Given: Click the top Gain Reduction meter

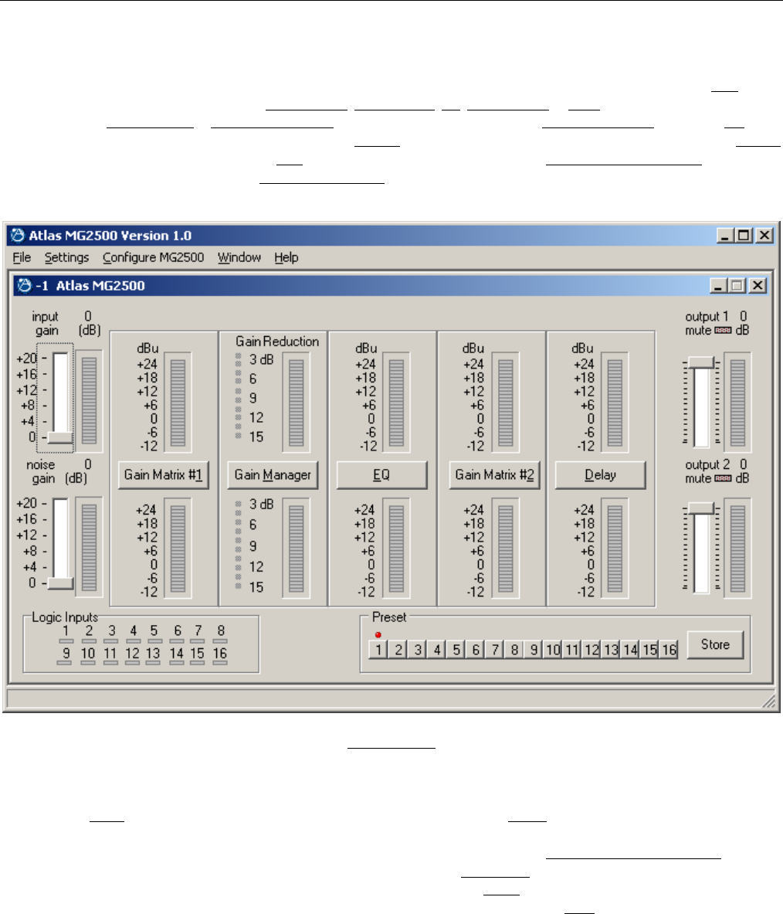Looking at the screenshot, I should click(x=296, y=403).
